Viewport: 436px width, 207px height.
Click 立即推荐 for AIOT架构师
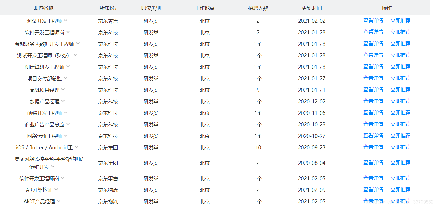click(400, 190)
